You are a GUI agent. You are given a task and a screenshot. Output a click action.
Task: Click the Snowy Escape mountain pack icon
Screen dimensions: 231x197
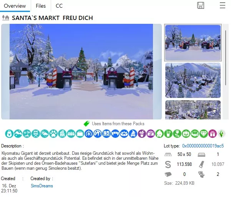pyautogui.click(x=18, y=134)
